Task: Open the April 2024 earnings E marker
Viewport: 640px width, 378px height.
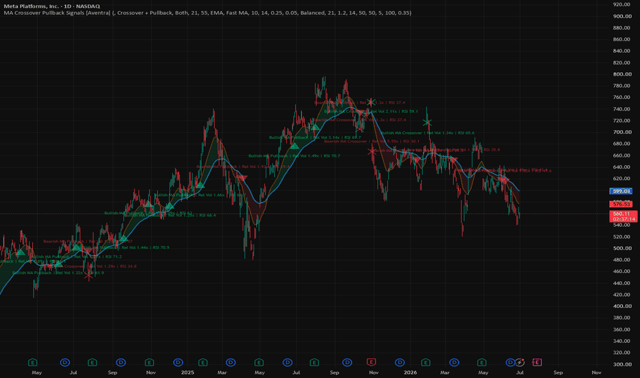Action: (x=33, y=362)
